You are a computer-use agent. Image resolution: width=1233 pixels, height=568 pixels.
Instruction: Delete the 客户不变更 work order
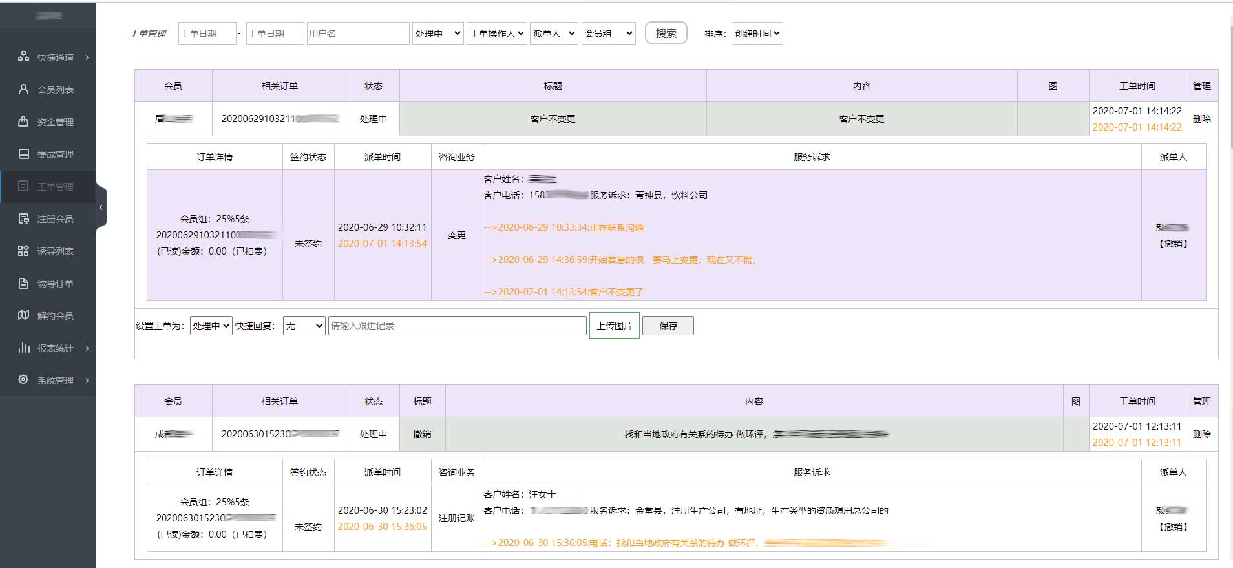click(1201, 119)
